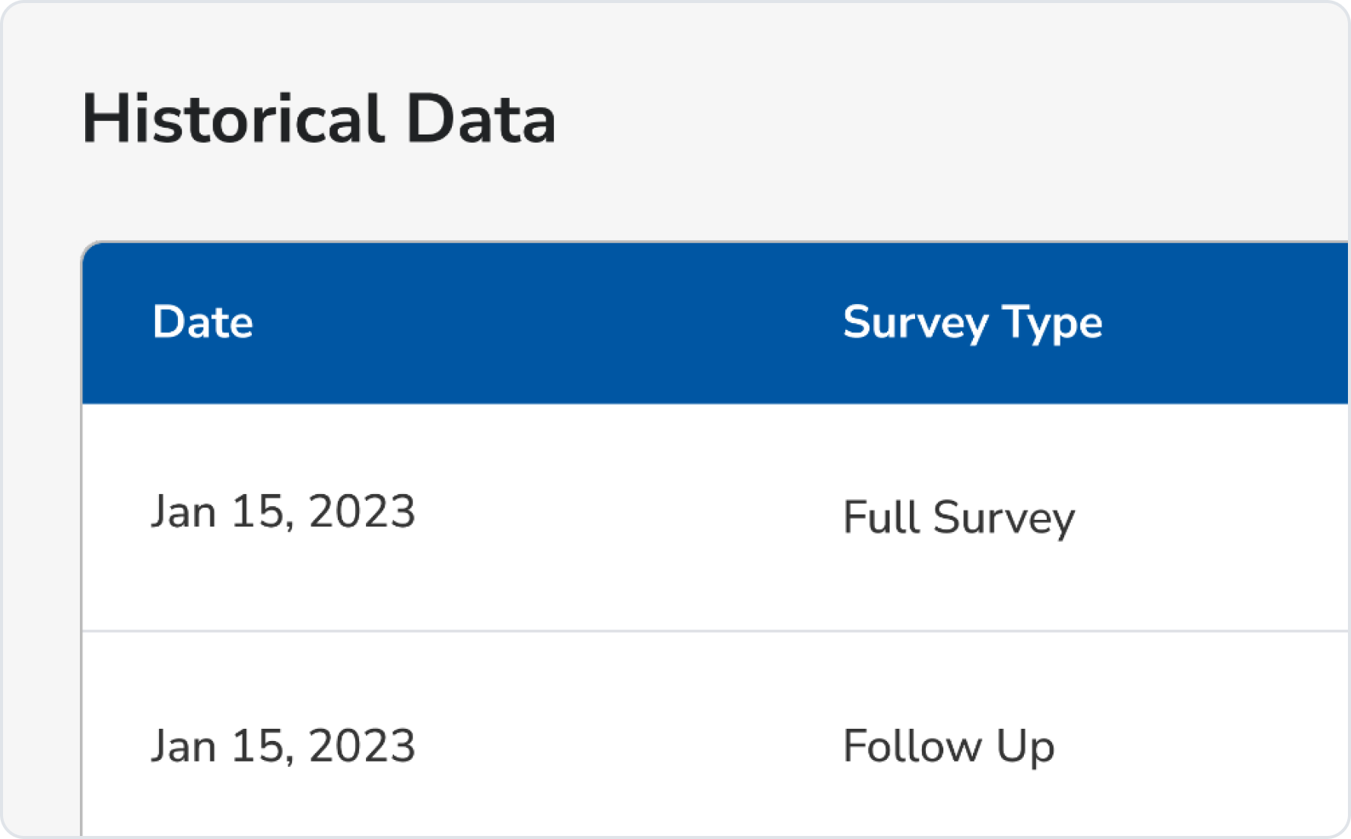Click 2023 in the Full Survey row date
Image resolution: width=1351 pixels, height=839 pixels.
click(362, 511)
